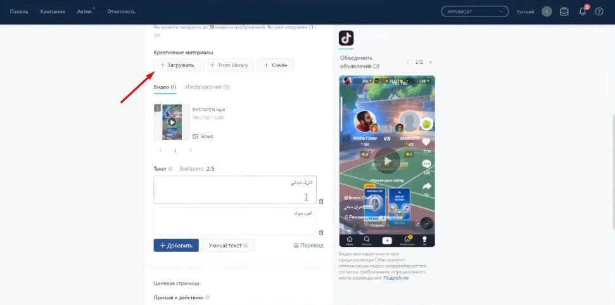The height and width of the screenshot is (305, 615).
Task: Click the Умный текст button
Action: tap(228, 246)
